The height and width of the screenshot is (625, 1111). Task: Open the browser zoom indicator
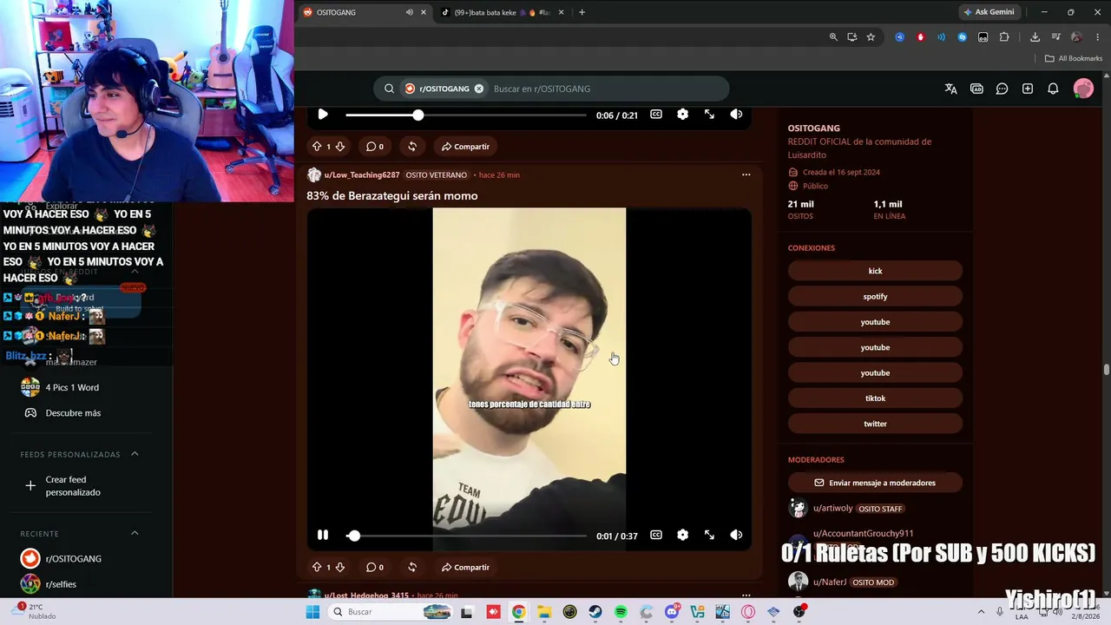click(x=833, y=37)
